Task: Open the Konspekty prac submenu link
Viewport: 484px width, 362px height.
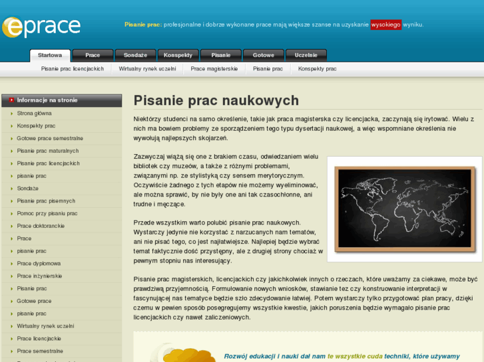Action: click(318, 68)
